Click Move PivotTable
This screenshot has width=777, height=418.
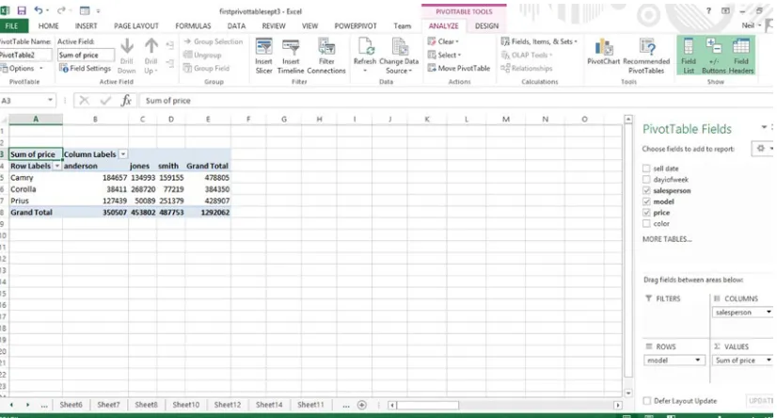[x=459, y=68]
